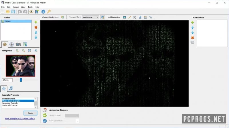Screen dimensions: 229x128
Task: Switch to the gear wheel settings tab
Action: 5,44
